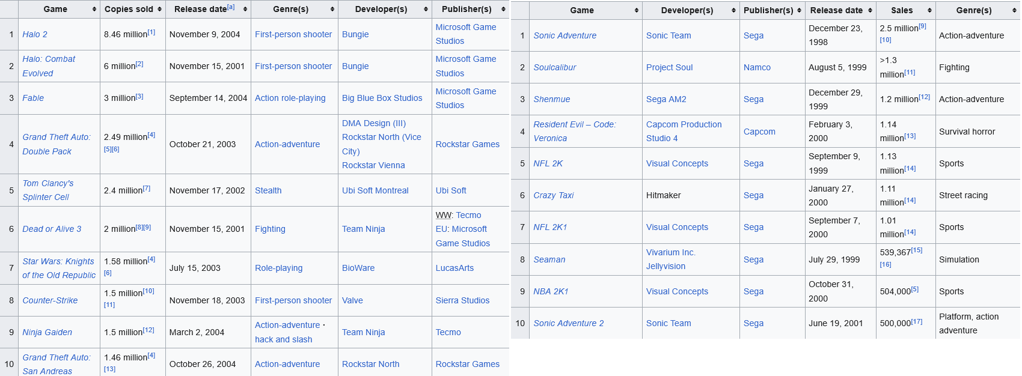Sort left table by Release date arrows
The image size is (1022, 376).
click(x=245, y=9)
